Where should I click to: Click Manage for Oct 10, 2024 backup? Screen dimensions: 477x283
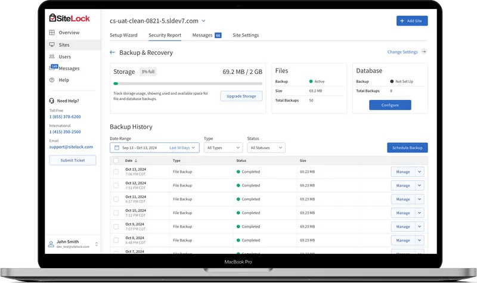pos(403,213)
